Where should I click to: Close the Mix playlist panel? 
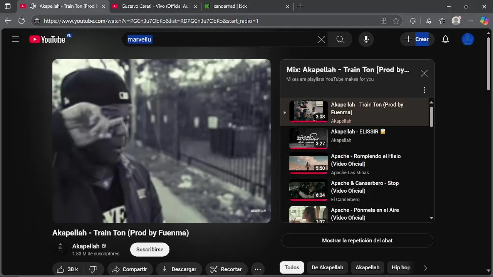click(x=424, y=73)
